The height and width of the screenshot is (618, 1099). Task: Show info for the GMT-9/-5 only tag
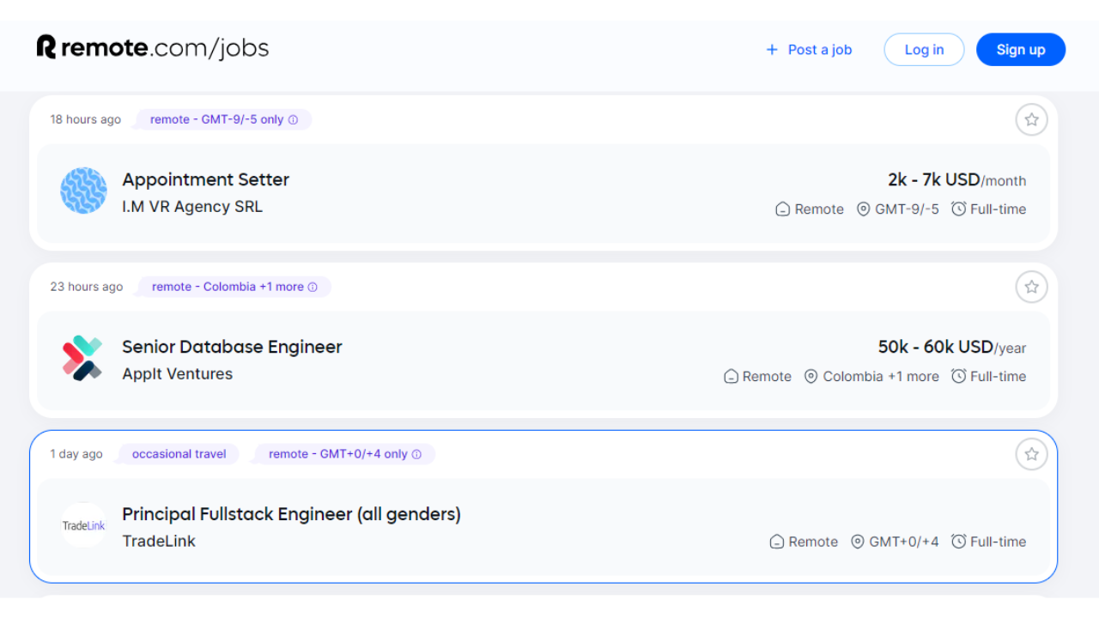point(293,120)
